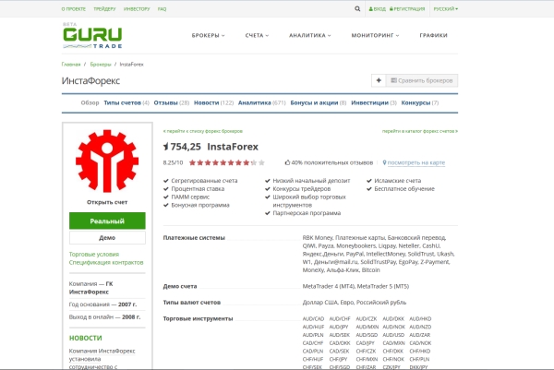Viewport: 554px width, 370px height.
Task: Click the Сегрегированные счета checkmark
Action: (165, 181)
